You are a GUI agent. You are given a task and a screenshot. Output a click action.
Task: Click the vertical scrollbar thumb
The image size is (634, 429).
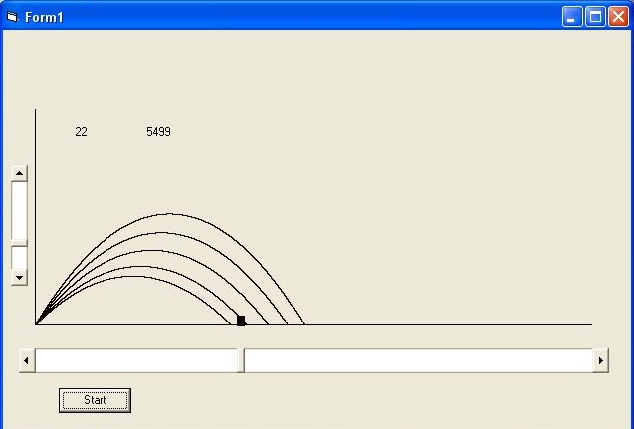point(19,243)
